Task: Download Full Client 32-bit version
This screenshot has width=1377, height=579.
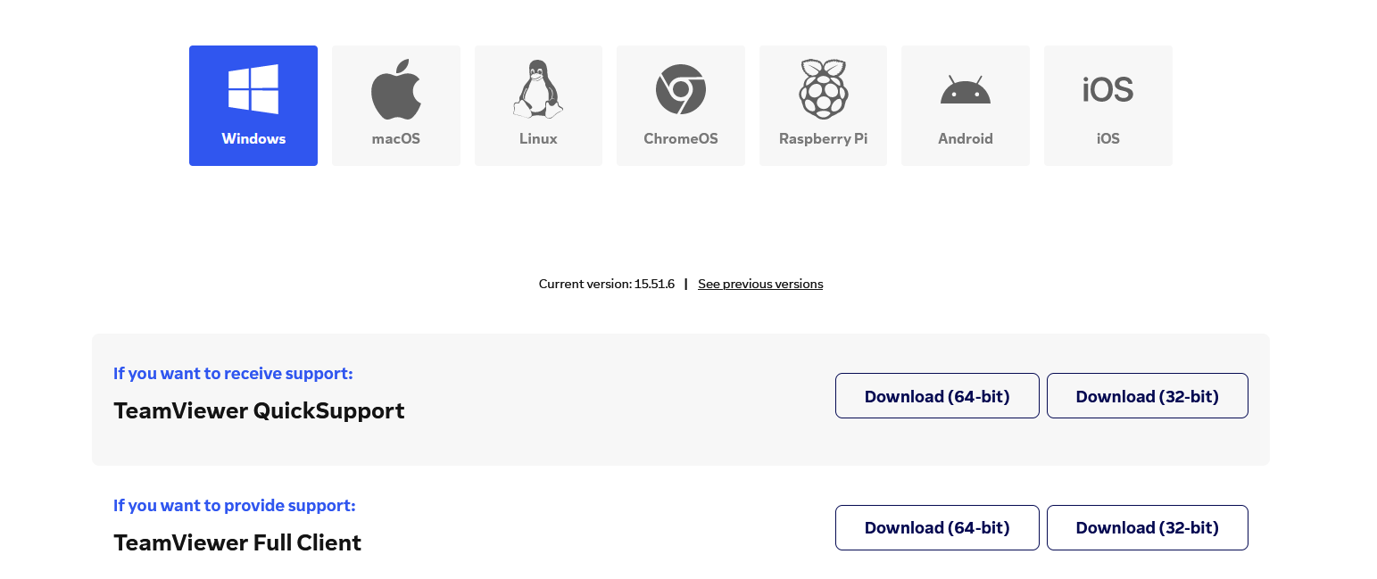Action: pos(1148,528)
